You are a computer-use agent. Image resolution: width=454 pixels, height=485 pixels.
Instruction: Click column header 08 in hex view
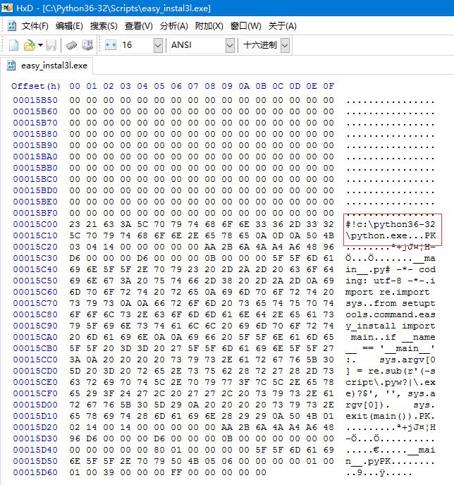210,86
